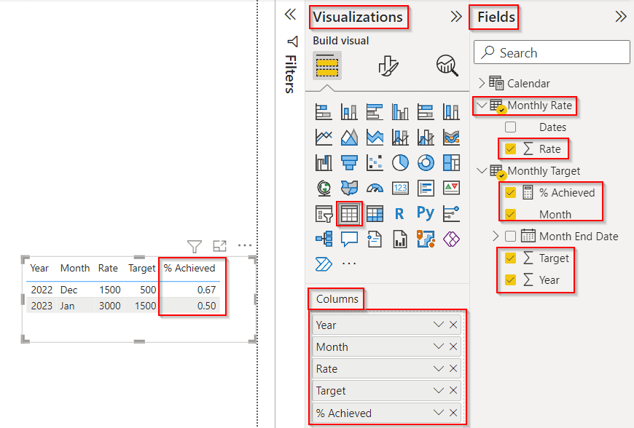
Task: Open the Month column dropdown menu
Action: tap(438, 346)
